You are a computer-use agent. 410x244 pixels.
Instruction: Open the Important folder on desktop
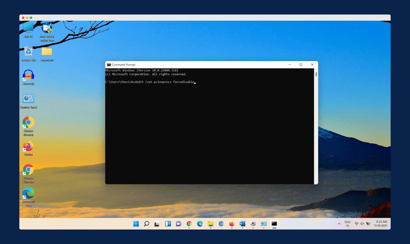pos(47,52)
